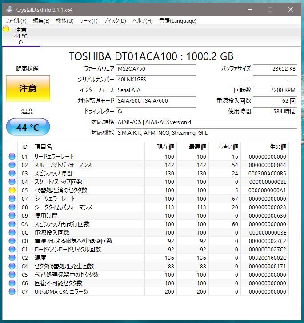
Task: Click the blue status dot for ID C5 row
Action: (x=12, y=275)
